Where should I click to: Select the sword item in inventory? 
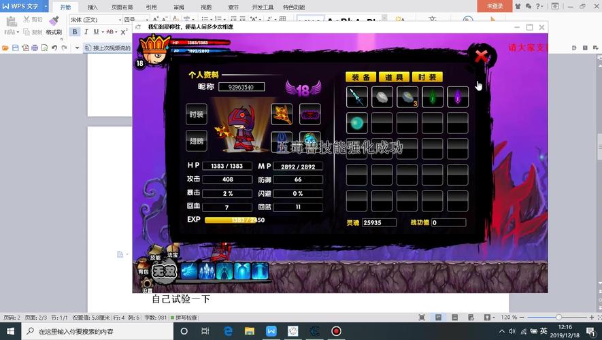coord(356,97)
